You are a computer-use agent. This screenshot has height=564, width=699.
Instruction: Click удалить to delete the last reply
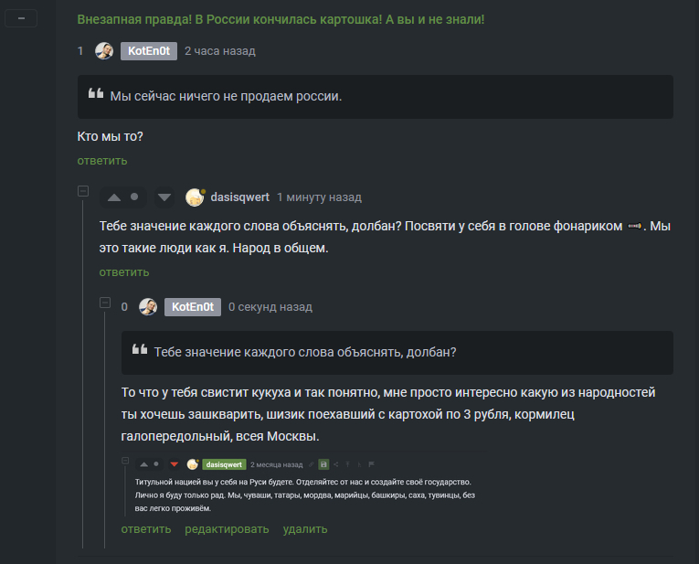[x=305, y=528]
